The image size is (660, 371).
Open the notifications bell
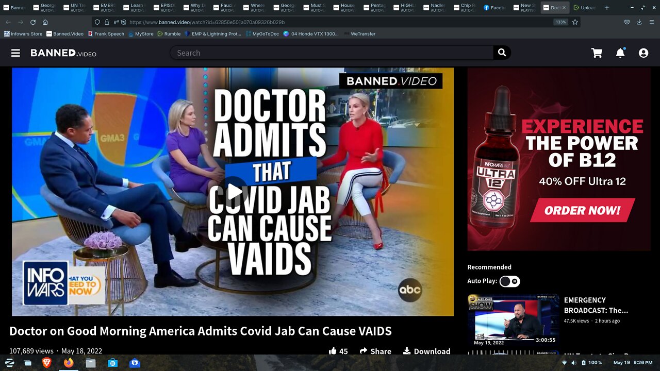coord(620,53)
